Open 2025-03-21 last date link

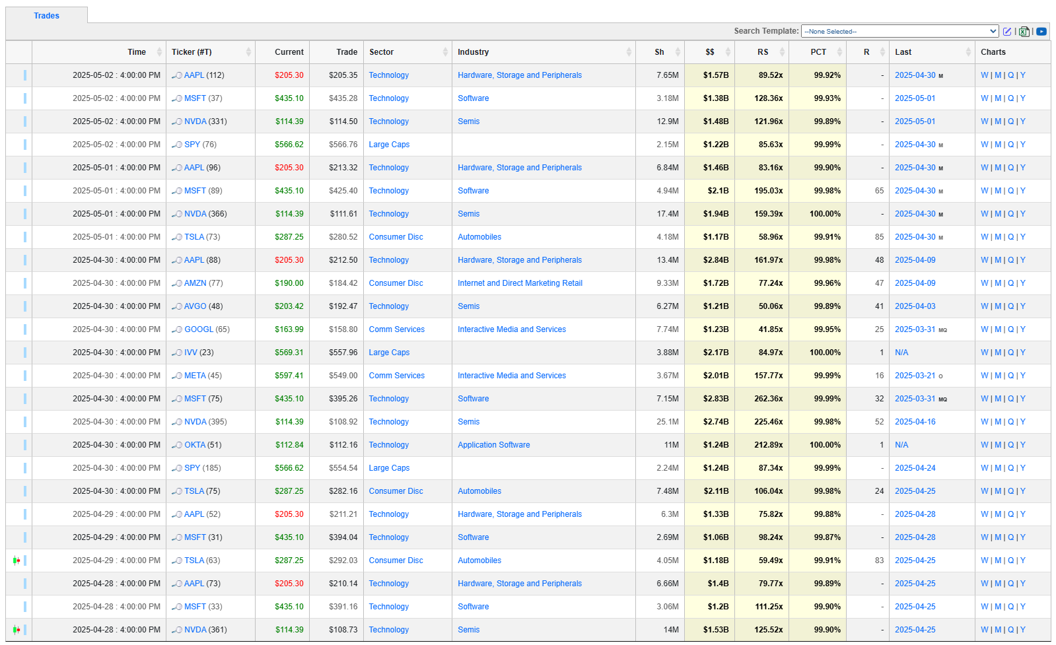click(915, 376)
